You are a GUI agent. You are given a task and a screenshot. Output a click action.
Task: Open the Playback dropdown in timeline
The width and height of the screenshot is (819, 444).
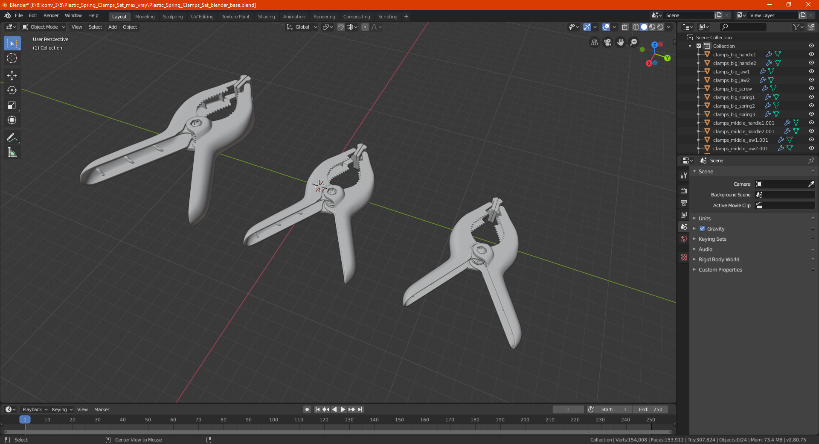point(35,409)
